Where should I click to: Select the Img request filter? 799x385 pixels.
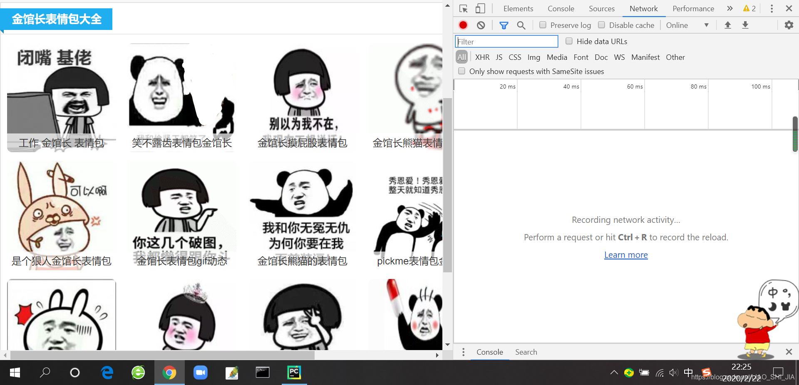click(x=533, y=57)
